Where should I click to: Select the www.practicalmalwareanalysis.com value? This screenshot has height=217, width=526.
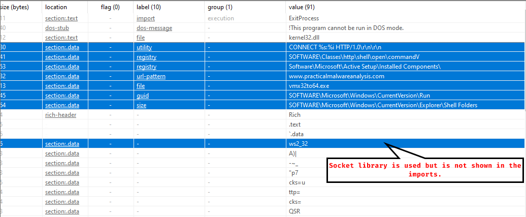click(x=336, y=76)
